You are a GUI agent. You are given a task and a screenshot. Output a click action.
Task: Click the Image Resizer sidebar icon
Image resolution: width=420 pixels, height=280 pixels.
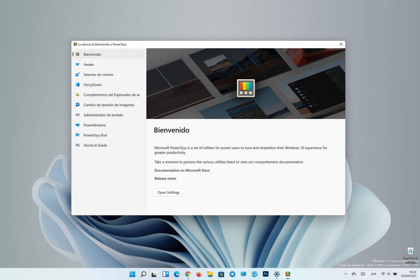(77, 105)
